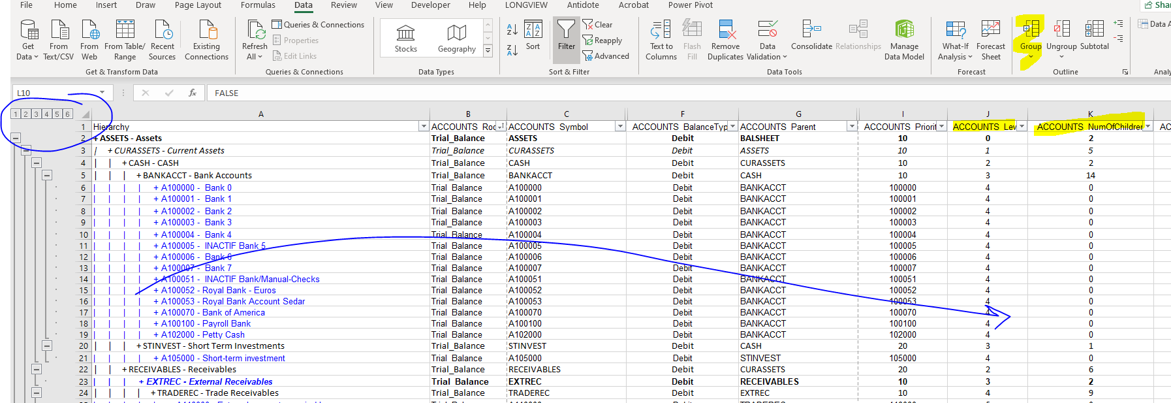Expand the Name Box dropdown

coord(102,93)
